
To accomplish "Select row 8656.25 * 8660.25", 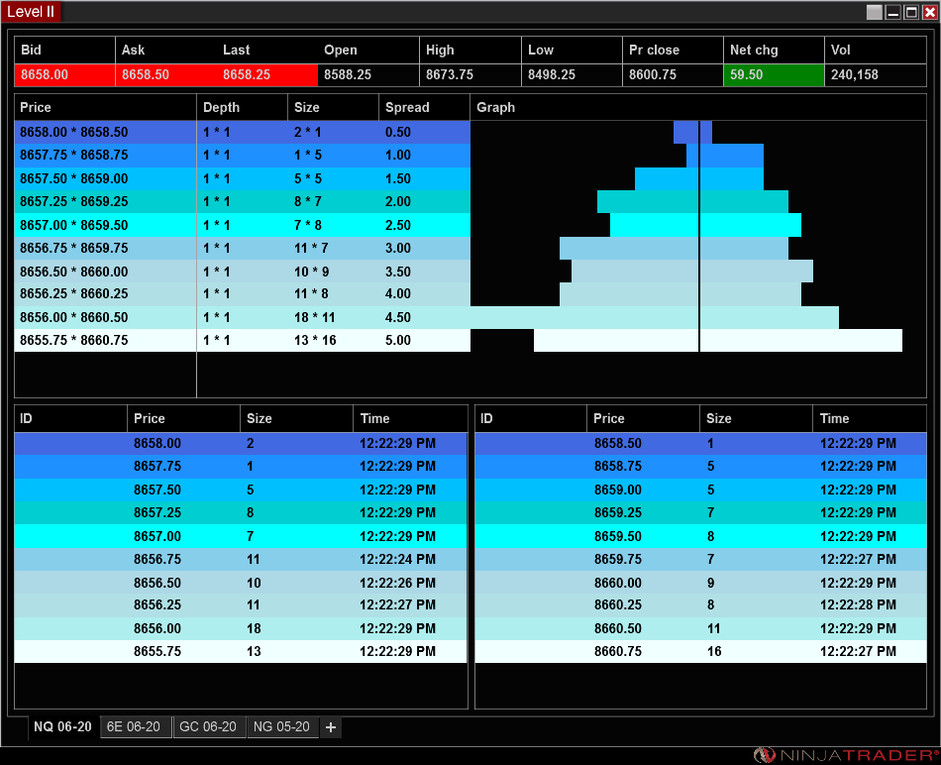I will tap(243, 293).
